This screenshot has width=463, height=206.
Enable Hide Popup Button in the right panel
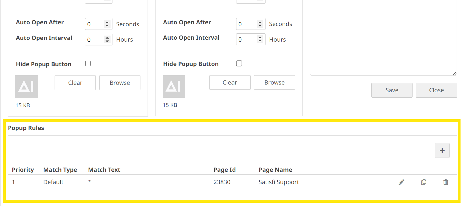pyautogui.click(x=239, y=63)
